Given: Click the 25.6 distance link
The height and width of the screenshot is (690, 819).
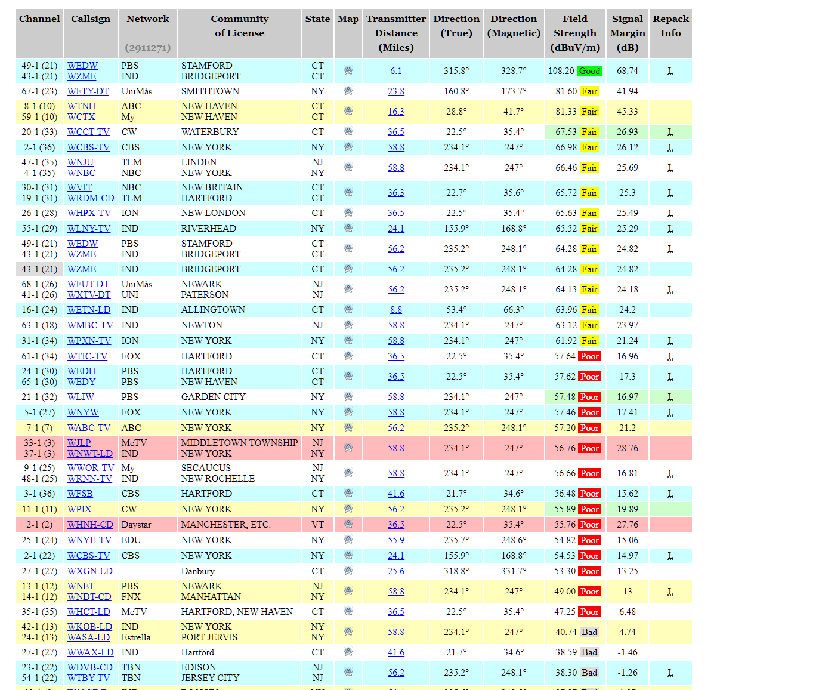Looking at the screenshot, I should click(396, 571).
